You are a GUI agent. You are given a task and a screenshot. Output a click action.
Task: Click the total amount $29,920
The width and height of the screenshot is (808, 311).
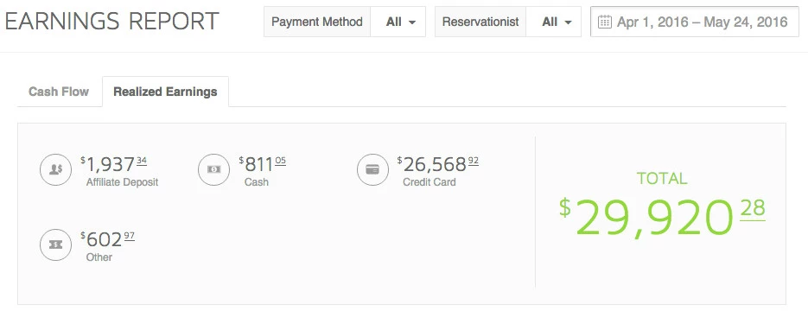click(662, 218)
